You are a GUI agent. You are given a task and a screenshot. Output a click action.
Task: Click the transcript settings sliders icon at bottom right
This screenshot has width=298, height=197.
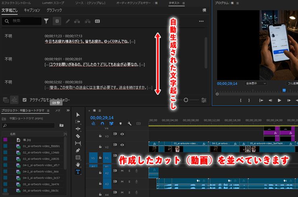[204, 100]
